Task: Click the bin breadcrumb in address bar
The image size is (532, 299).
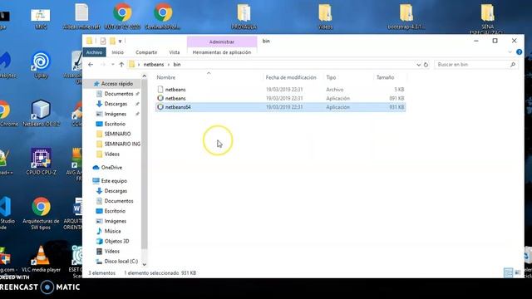Action: (177, 65)
